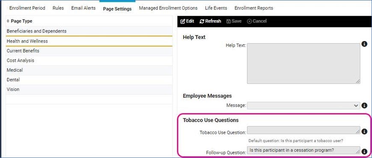The height and width of the screenshot is (158, 372).
Task: Open info icon beside Follow-up Question
Action: coord(364,151)
